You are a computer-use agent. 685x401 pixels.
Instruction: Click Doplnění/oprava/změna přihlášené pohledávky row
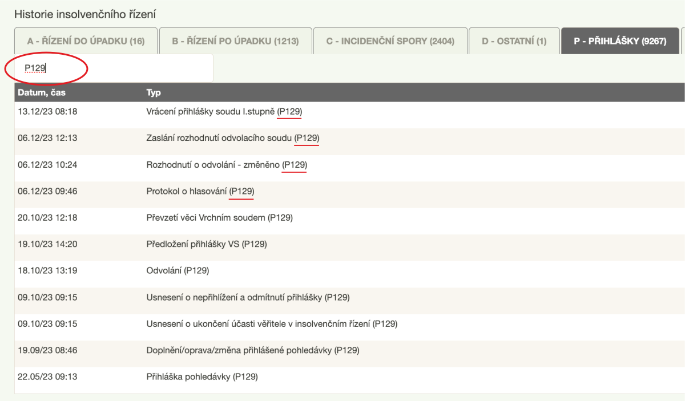tap(253, 350)
